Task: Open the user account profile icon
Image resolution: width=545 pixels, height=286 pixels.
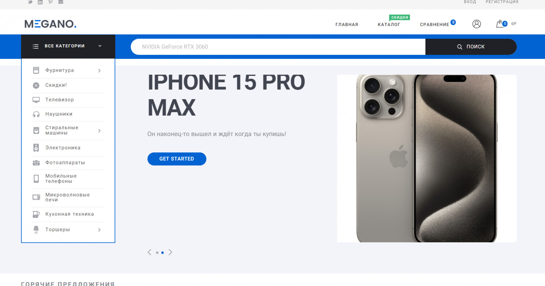Action: click(x=477, y=24)
